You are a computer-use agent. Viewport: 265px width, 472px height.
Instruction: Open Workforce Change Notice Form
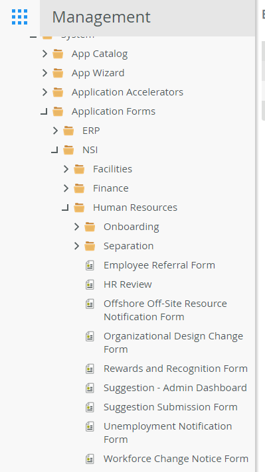[x=176, y=459]
